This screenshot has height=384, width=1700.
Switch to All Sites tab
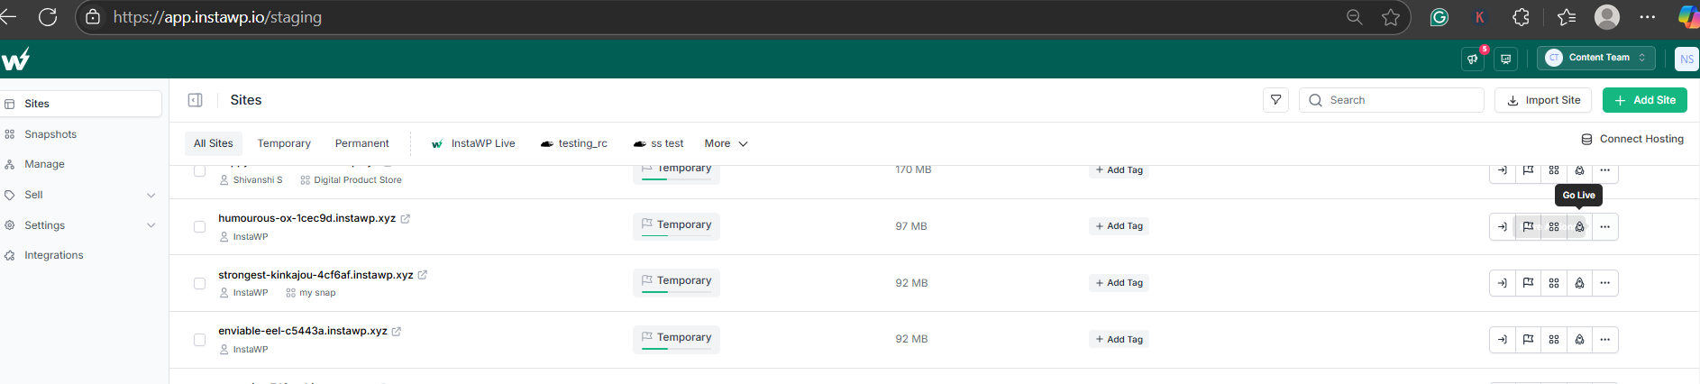(214, 143)
